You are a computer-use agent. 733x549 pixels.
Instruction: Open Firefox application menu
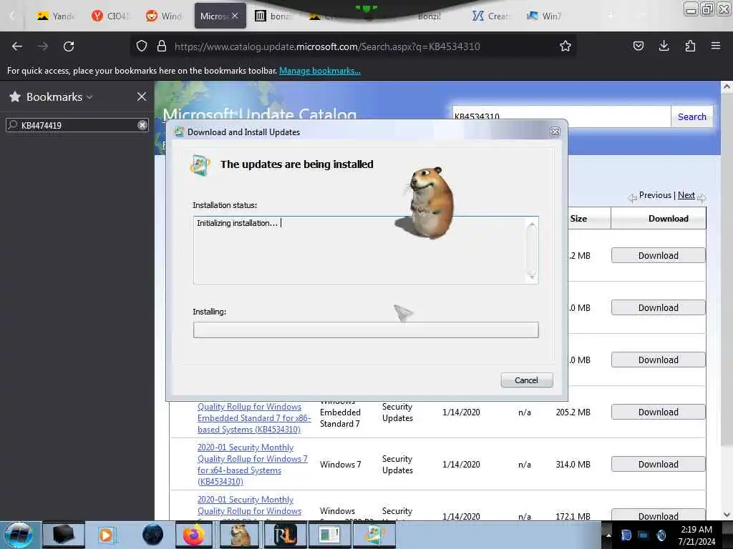(715, 46)
